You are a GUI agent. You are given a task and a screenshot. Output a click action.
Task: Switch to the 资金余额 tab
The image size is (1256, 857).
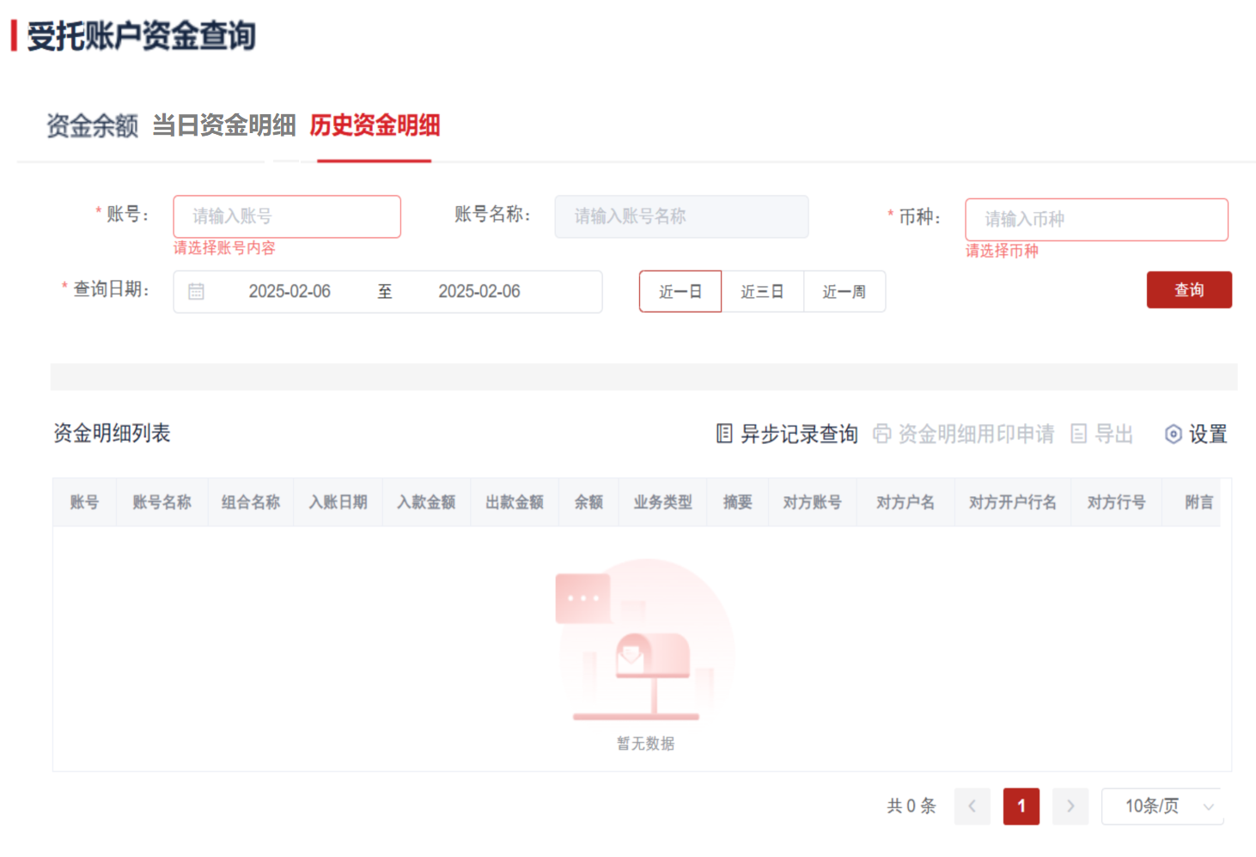tap(92, 126)
